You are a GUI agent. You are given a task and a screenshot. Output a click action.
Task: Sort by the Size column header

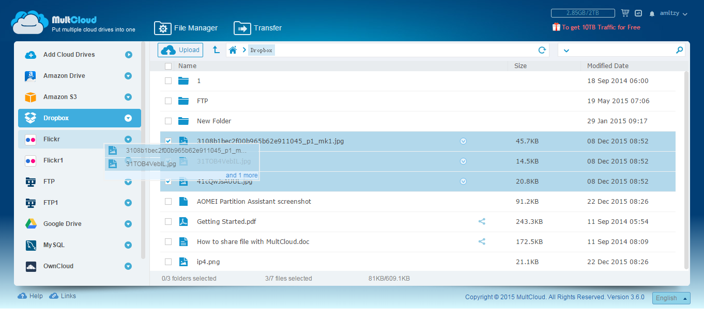521,66
